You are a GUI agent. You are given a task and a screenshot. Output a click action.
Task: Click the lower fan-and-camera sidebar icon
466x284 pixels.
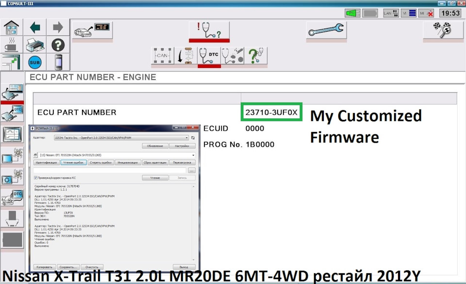point(12,177)
